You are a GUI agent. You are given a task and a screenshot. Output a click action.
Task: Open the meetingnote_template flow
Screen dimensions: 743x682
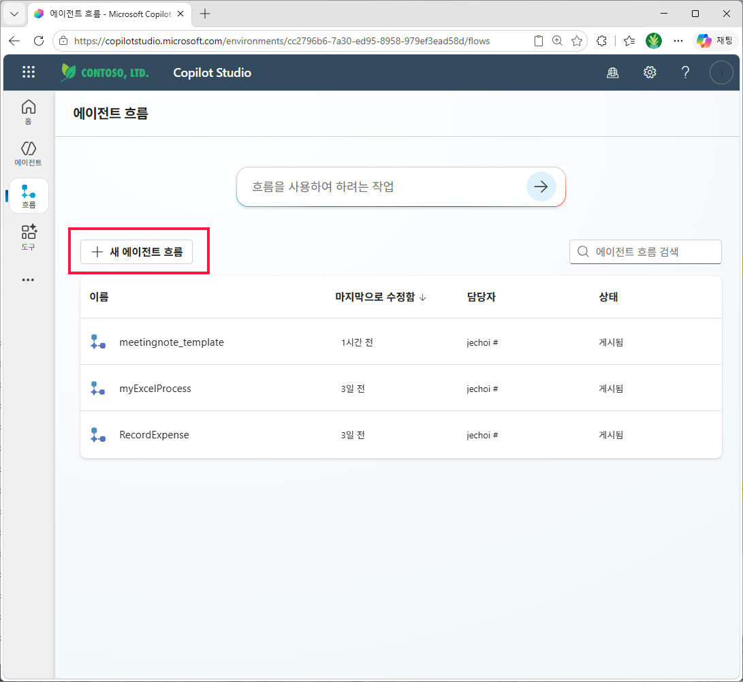tap(172, 342)
